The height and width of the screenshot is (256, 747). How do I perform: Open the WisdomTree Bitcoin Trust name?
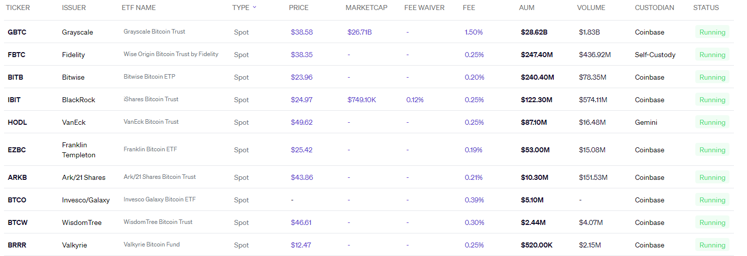click(158, 222)
